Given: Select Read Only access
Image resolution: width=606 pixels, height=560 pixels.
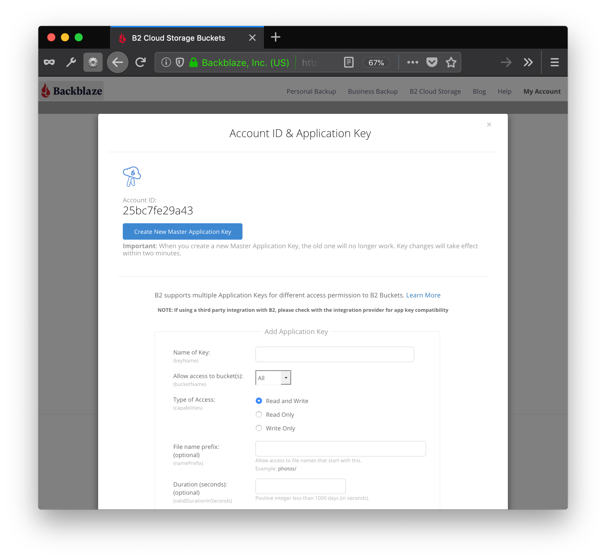Looking at the screenshot, I should click(x=259, y=414).
